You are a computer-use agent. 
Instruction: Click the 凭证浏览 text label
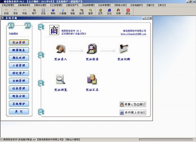click(x=60, y=90)
